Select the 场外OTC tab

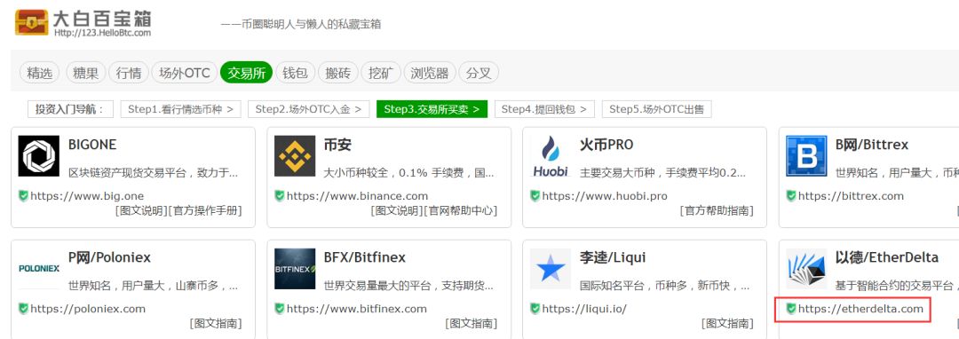[x=184, y=73]
